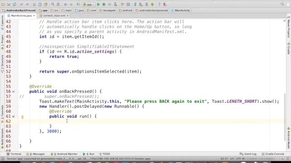Image resolution: width=291 pixels, height=163 pixels.
Task: Click the 62:17 cursor position indicator
Action: tap(224, 158)
